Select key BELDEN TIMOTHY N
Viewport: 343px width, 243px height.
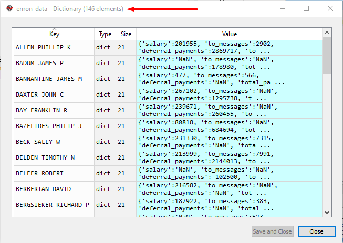(54, 157)
